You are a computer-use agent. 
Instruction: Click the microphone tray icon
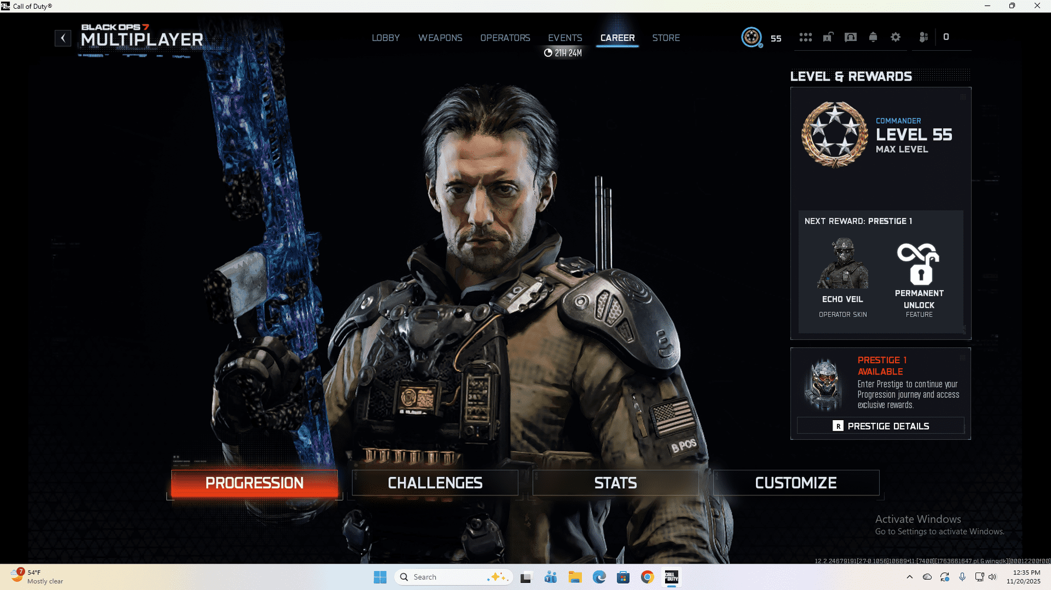coord(962,577)
